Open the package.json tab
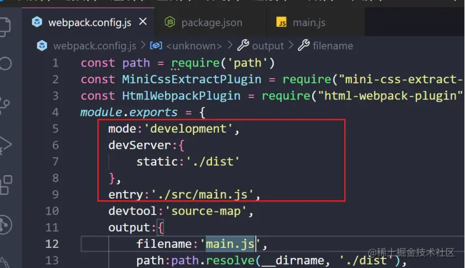The height and width of the screenshot is (268, 465). pos(210,22)
